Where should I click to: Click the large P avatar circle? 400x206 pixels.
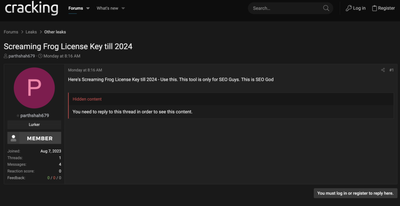(x=34, y=88)
